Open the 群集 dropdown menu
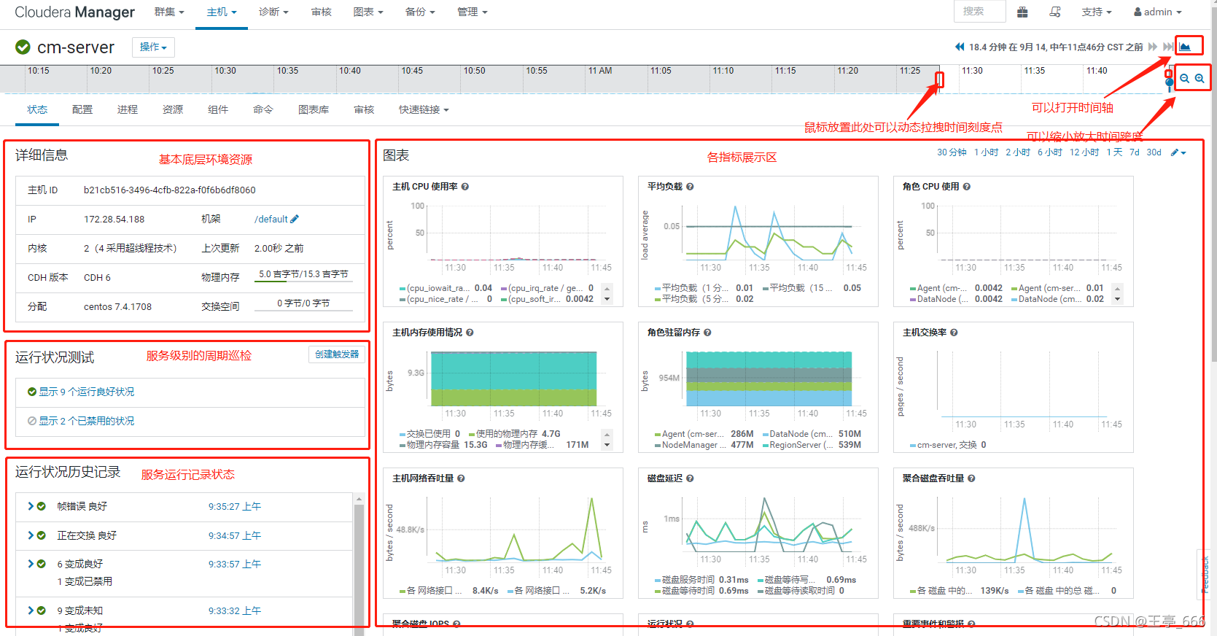This screenshot has height=636, width=1217. pos(169,12)
